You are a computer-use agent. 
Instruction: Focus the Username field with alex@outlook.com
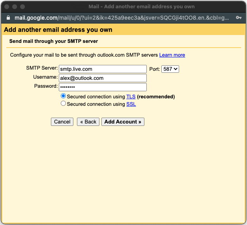click(x=103, y=78)
